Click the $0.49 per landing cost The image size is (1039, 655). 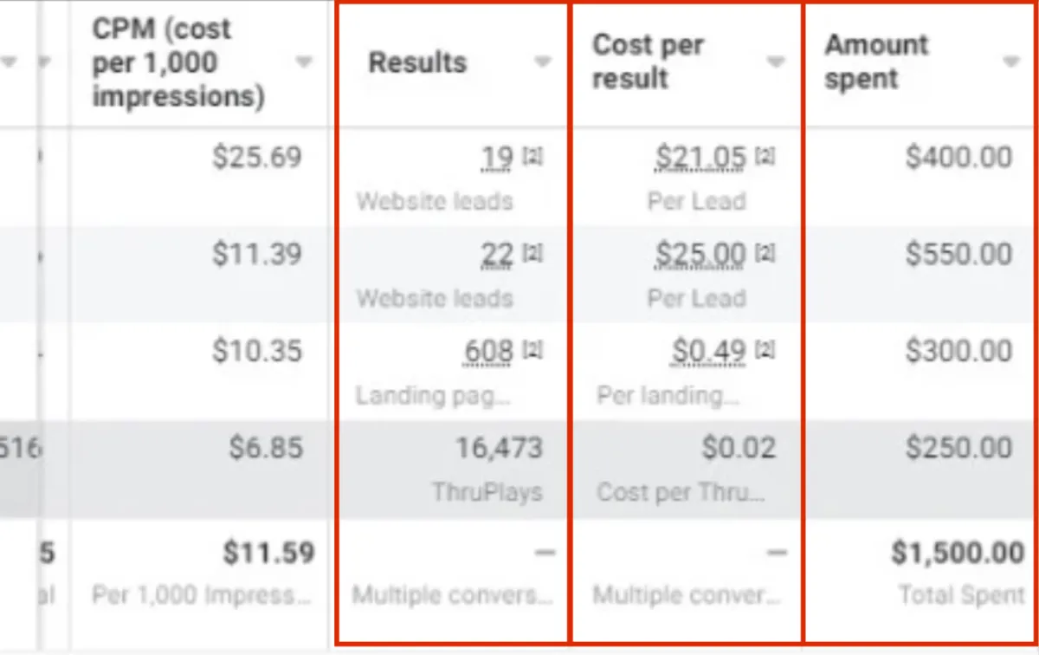point(709,352)
